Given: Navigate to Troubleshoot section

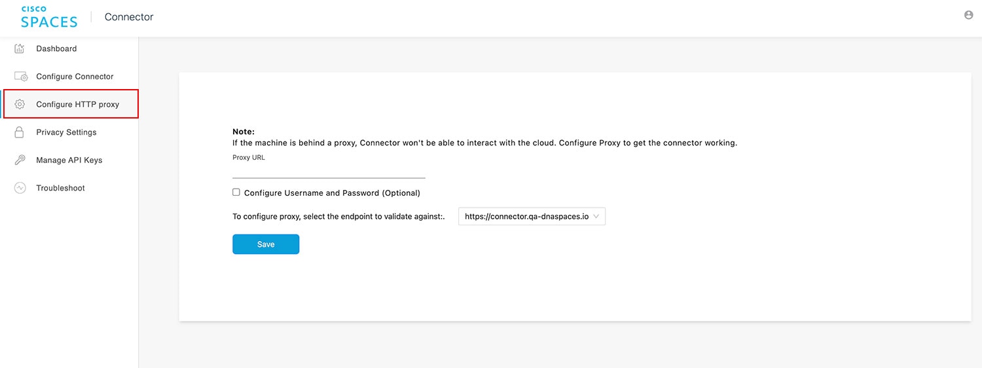Looking at the screenshot, I should [60, 188].
